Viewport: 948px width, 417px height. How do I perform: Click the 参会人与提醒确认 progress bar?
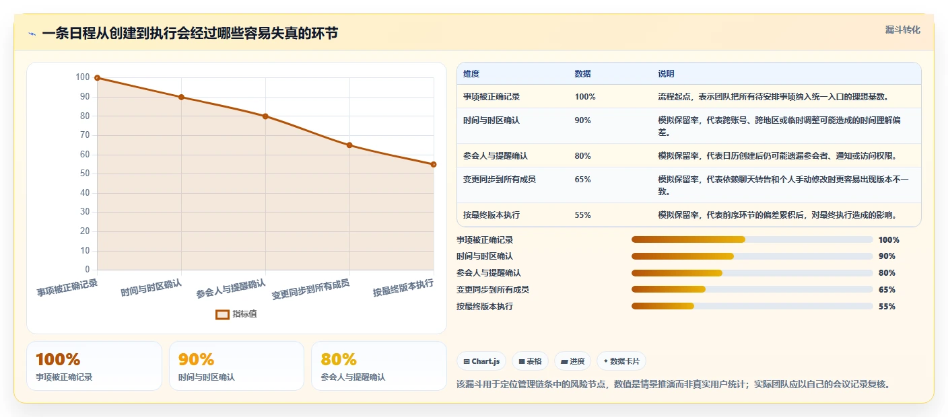(x=752, y=273)
